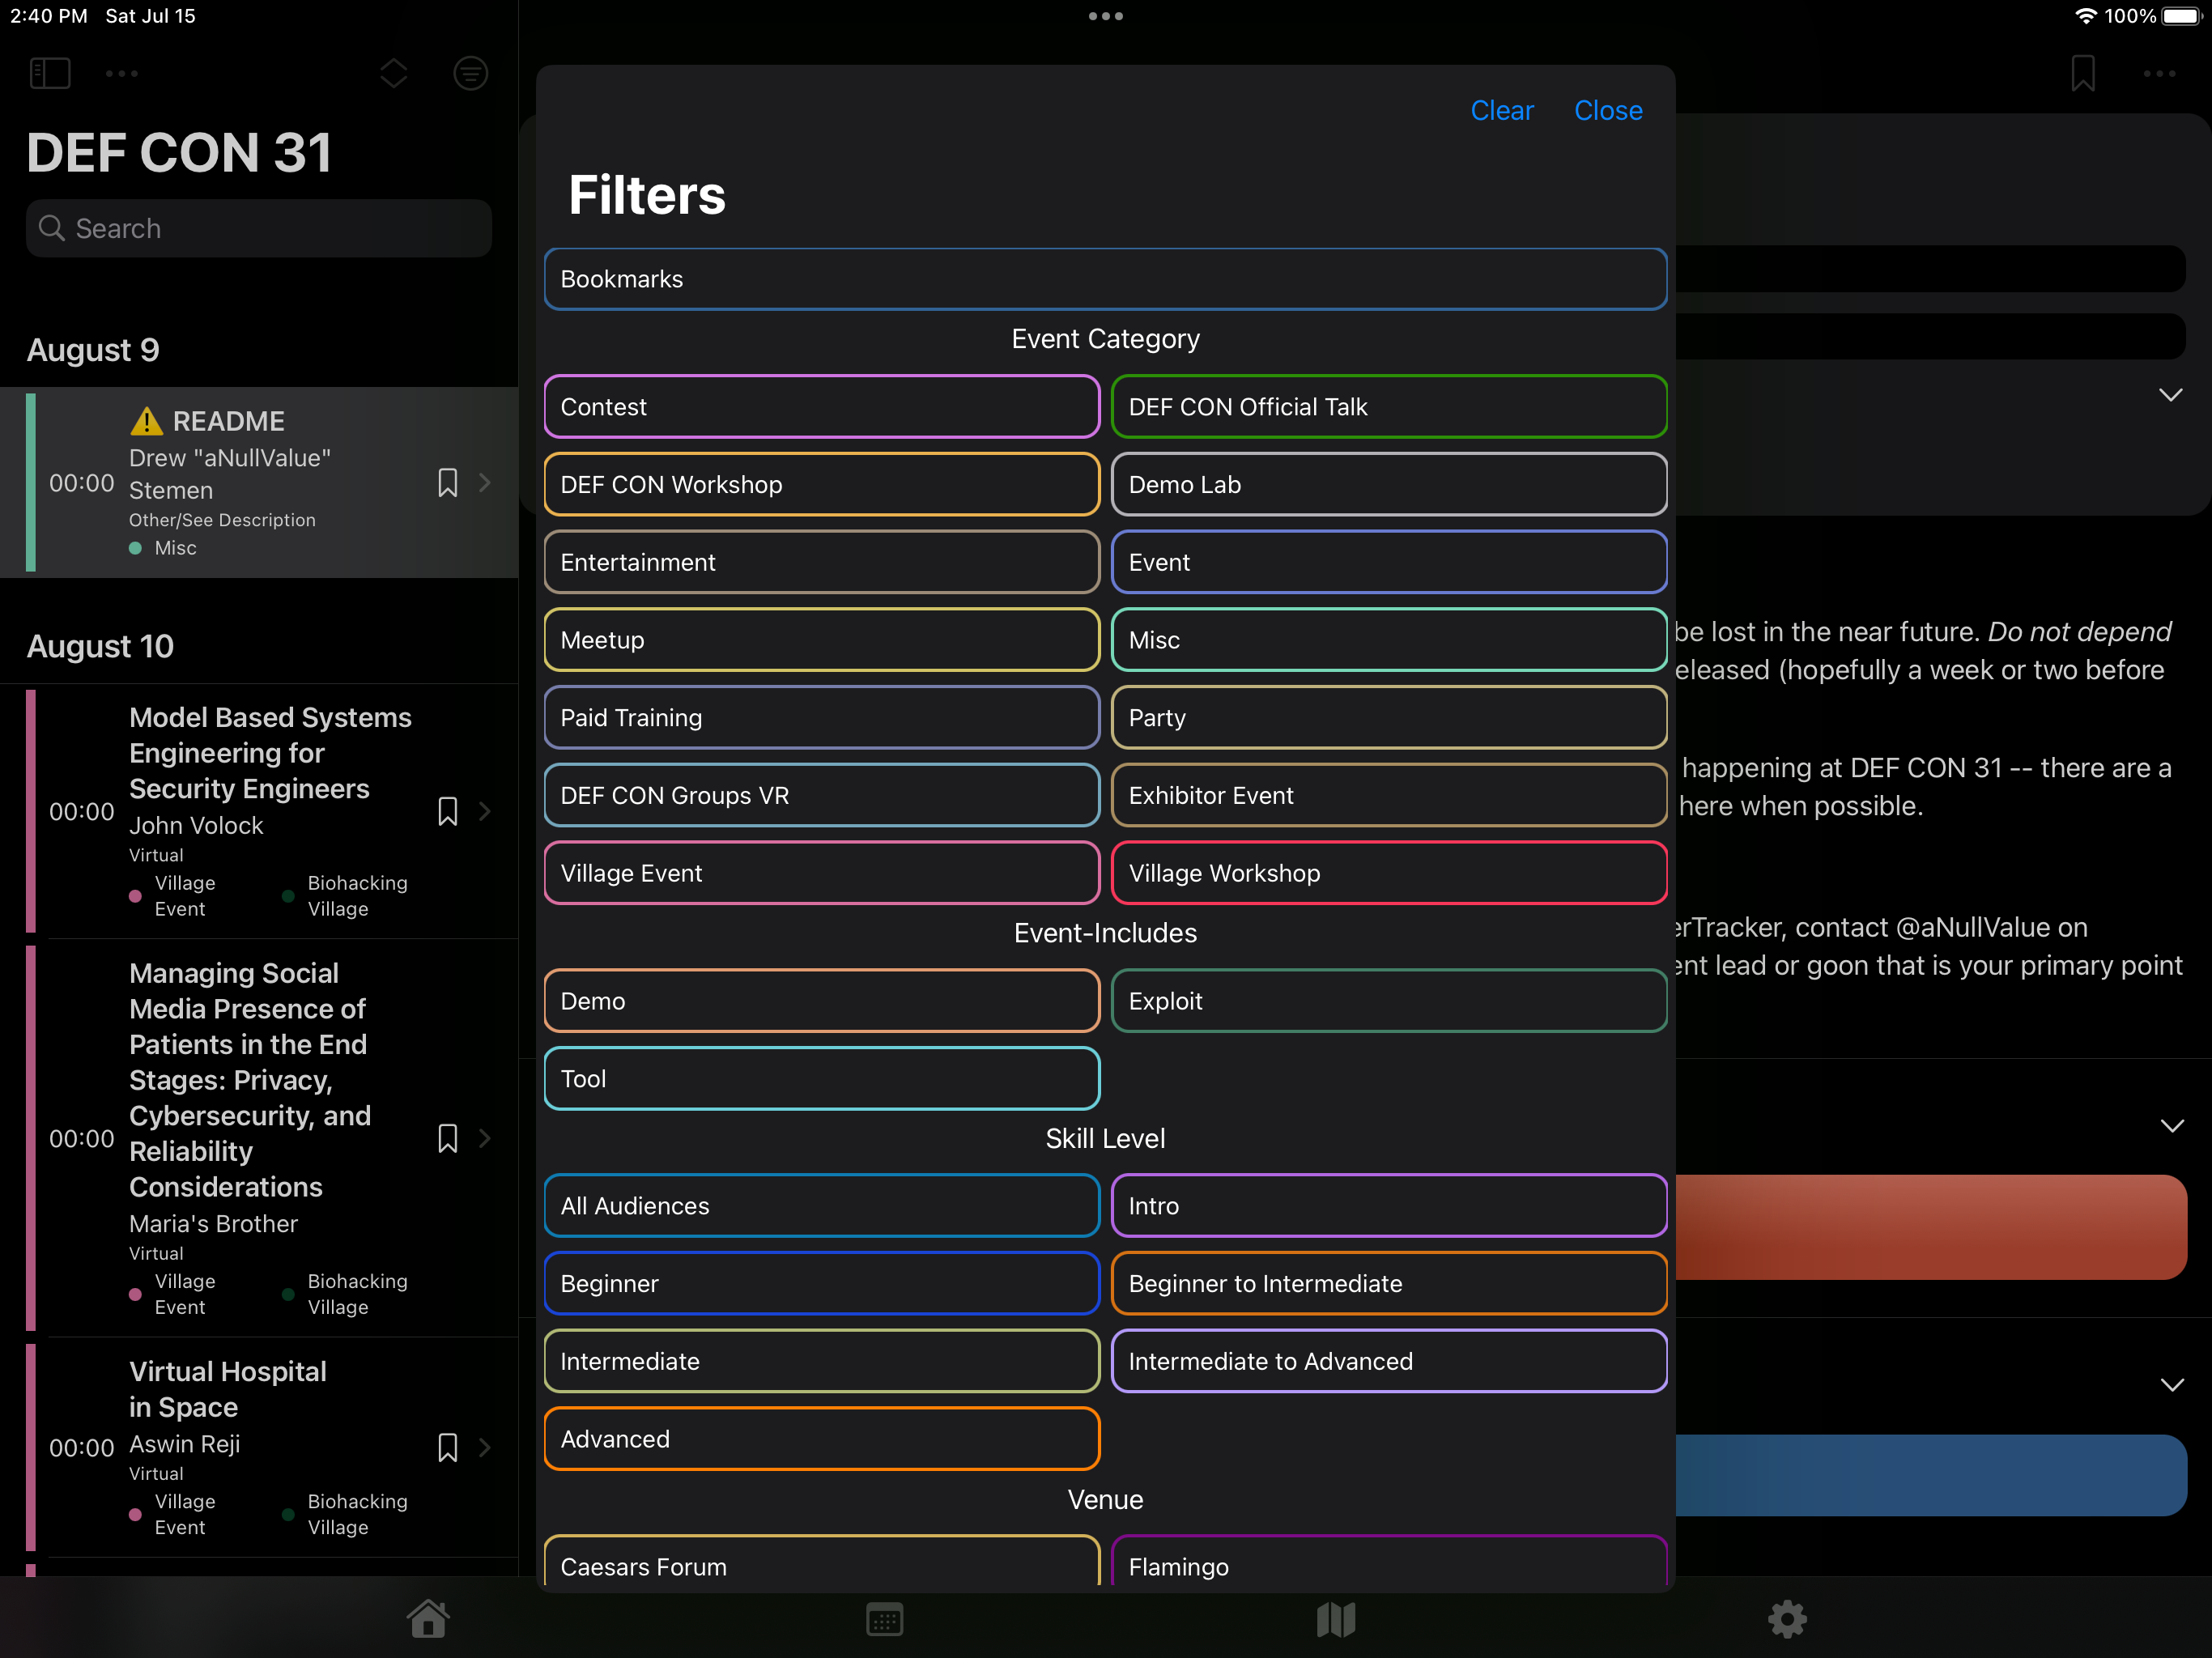Open the README event row

[259, 483]
